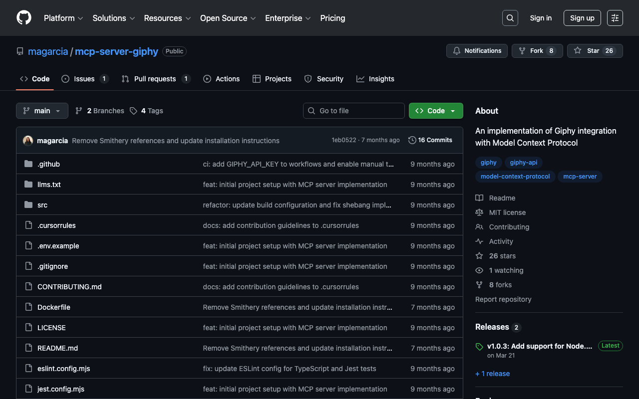Open the 16 Commits history link
The height and width of the screenshot is (399, 639).
click(x=430, y=140)
